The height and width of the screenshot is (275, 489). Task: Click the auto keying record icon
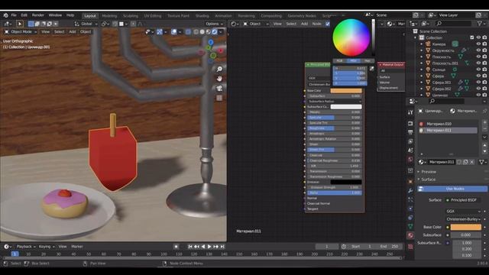176,247
